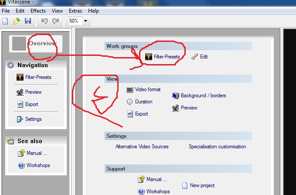Click the Navigation gear icon
This screenshot has height=195, width=296.
pos(10,65)
